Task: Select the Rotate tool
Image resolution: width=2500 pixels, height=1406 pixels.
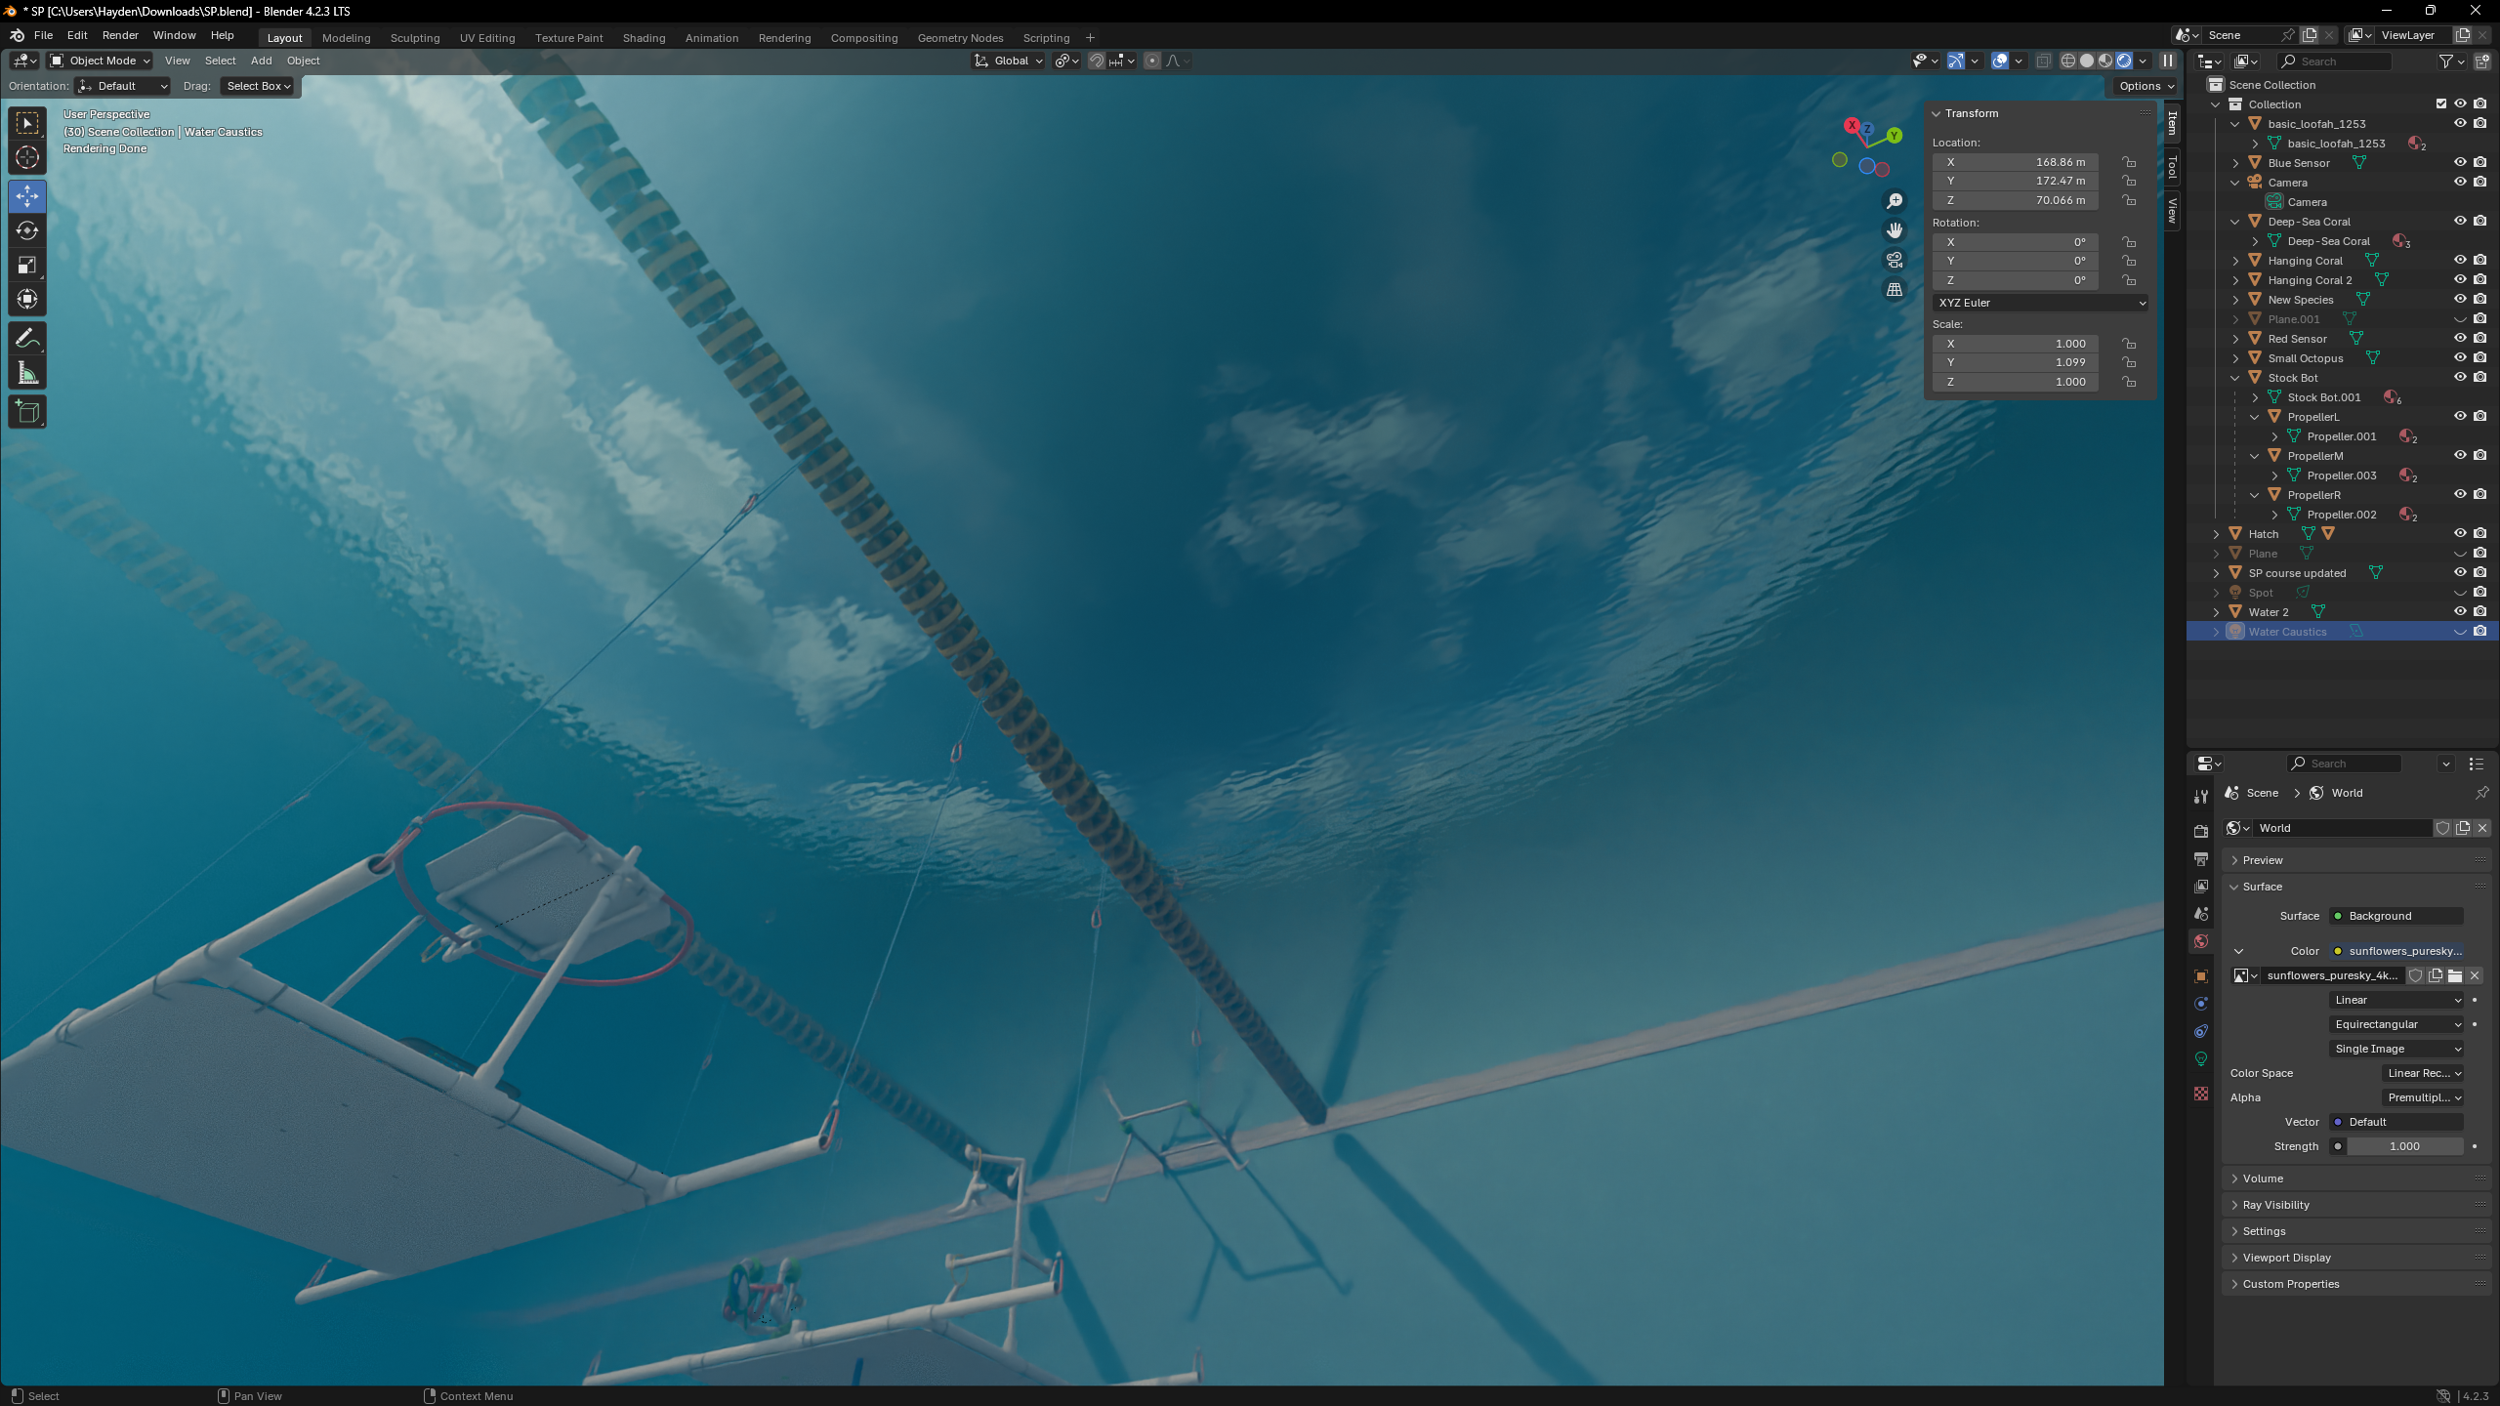Action: [x=27, y=230]
